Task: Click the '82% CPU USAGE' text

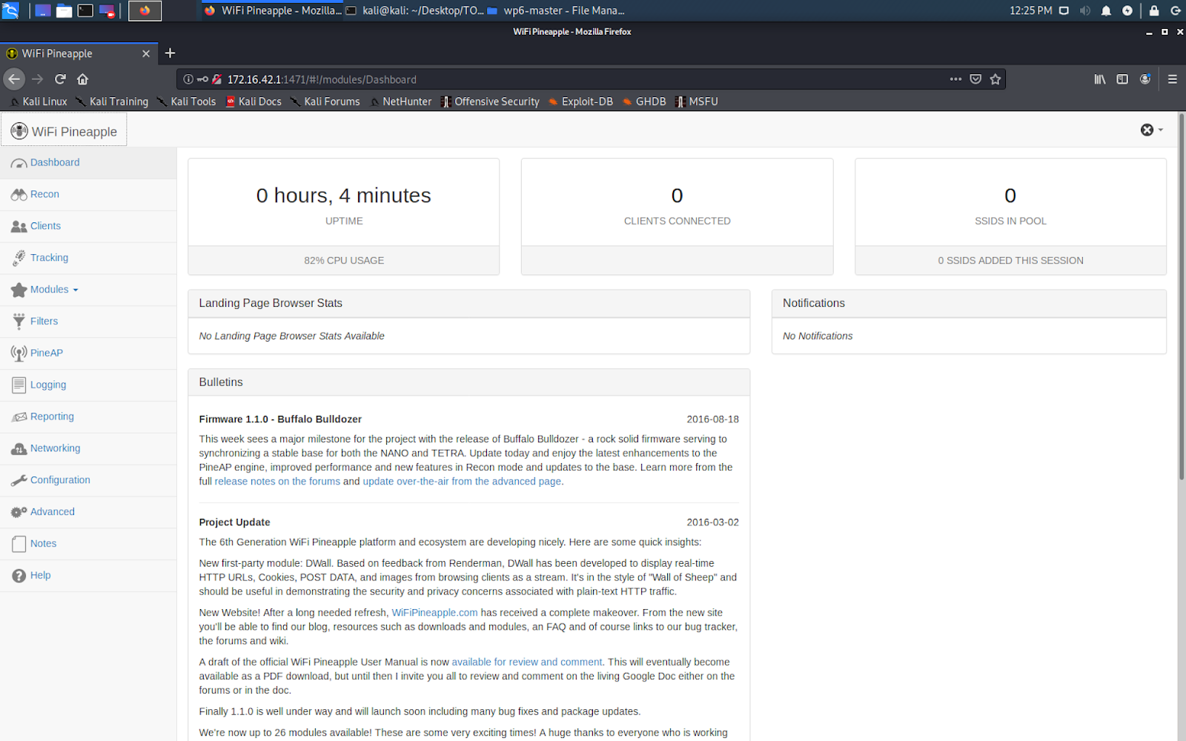Action: click(x=344, y=261)
